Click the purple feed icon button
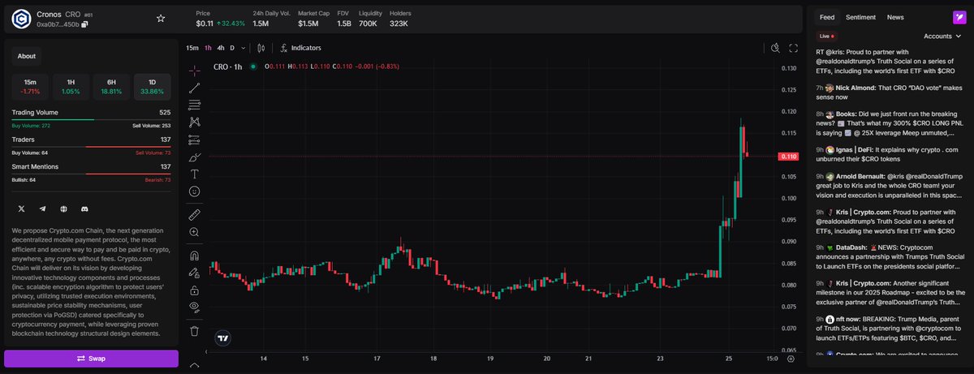Viewport: 974px width, 374px height. point(958,17)
